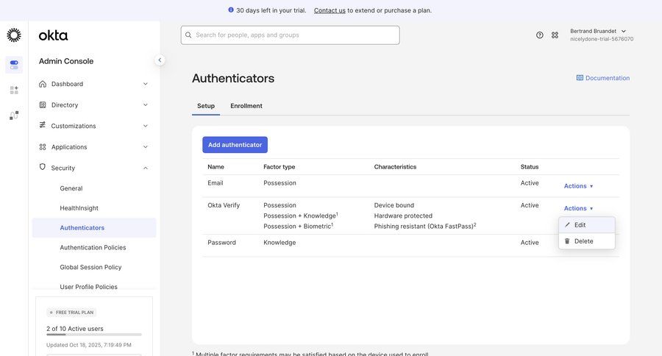Screen dimensions: 662x356
Task: Click the search magnifier icon
Action: pyautogui.click(x=188, y=35)
